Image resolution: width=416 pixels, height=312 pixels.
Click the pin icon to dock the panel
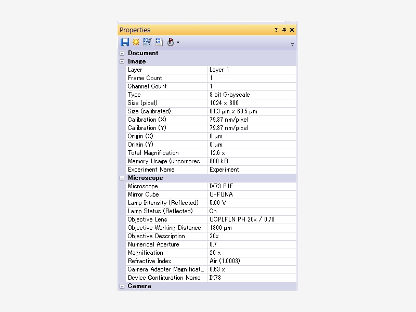click(x=283, y=30)
